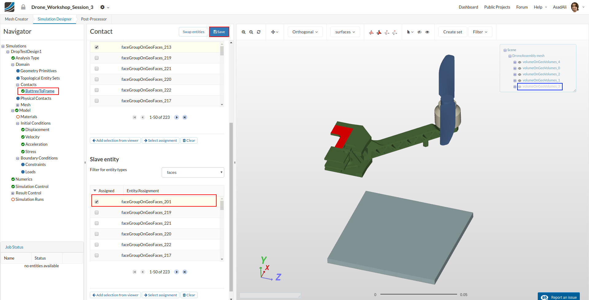Click the zoom in magnifier icon

pos(244,32)
